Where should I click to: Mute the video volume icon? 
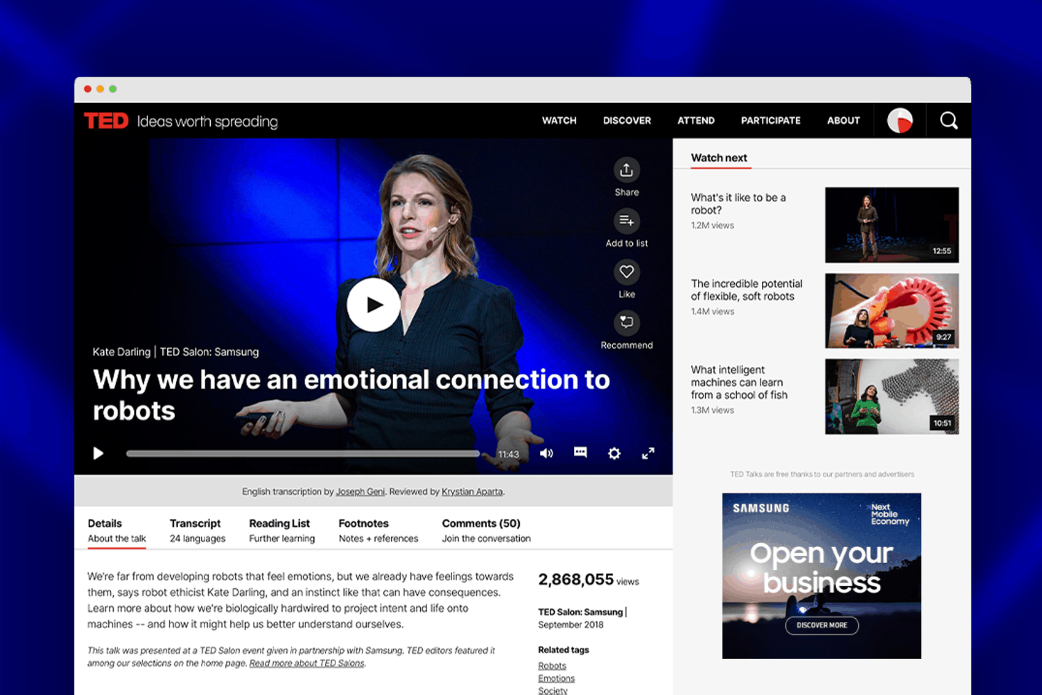pyautogui.click(x=546, y=453)
